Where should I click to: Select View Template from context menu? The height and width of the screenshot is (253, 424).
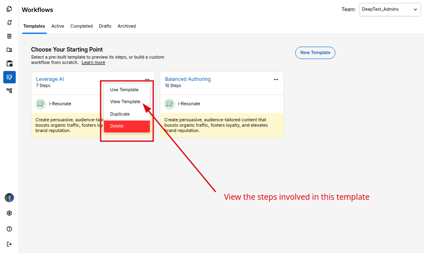(x=125, y=102)
